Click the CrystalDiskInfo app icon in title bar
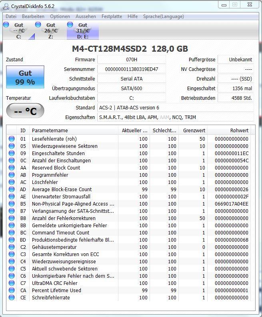 click(6, 6)
